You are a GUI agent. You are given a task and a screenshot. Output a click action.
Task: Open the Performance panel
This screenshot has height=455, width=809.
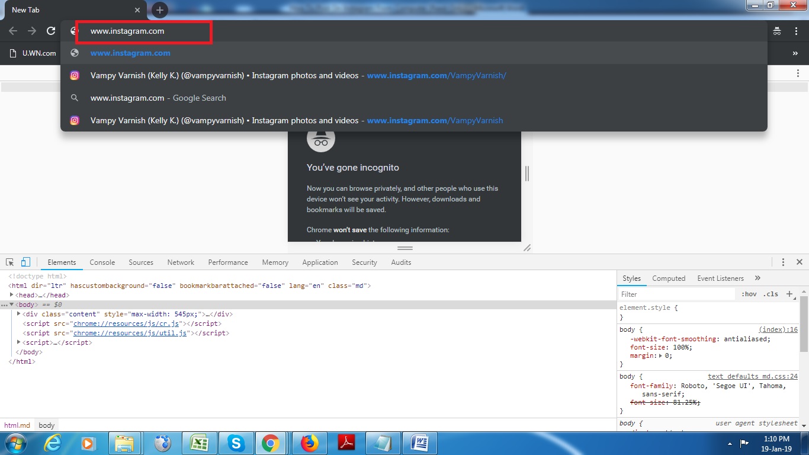[x=228, y=262]
